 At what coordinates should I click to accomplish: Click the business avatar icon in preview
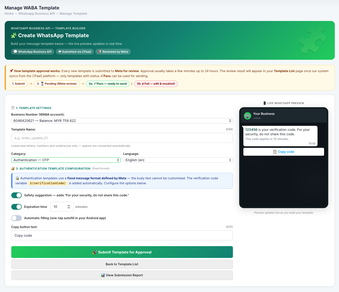[248, 116]
